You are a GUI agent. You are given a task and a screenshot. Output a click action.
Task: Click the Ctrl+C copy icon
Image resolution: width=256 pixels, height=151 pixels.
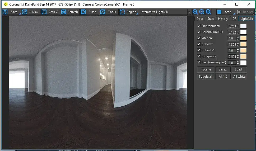pos(44,12)
